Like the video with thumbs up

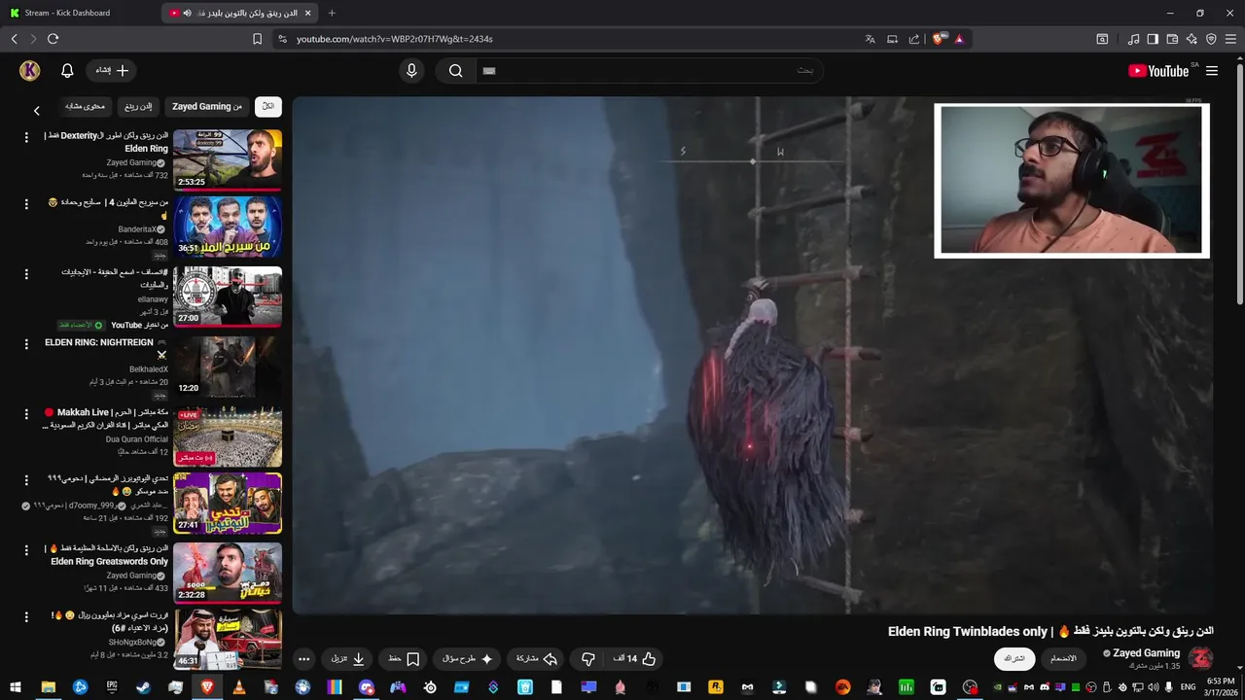click(x=634, y=659)
